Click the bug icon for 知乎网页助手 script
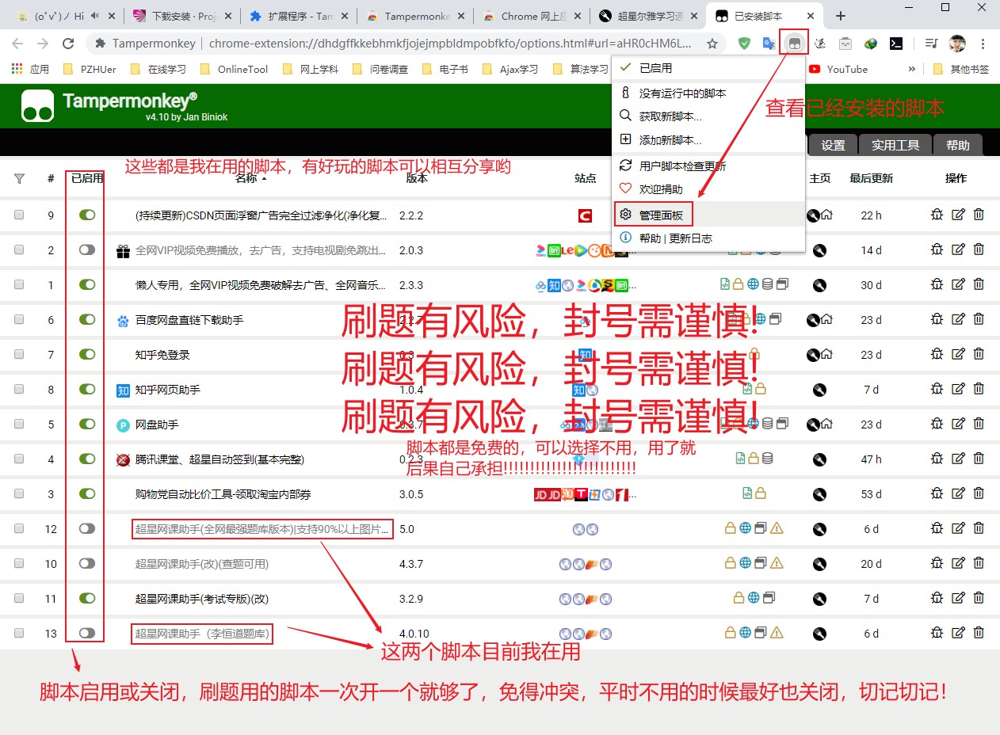Screen dimensions: 1000x735 coord(937,389)
